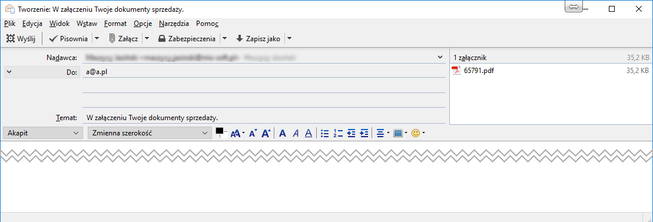Expand the Zapisz jako dropdown arrow

tap(290, 39)
